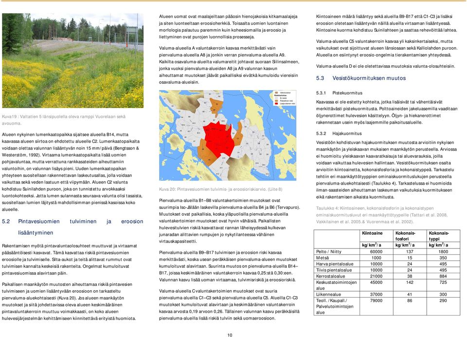Click value '142' in the table

click(410, 282)
